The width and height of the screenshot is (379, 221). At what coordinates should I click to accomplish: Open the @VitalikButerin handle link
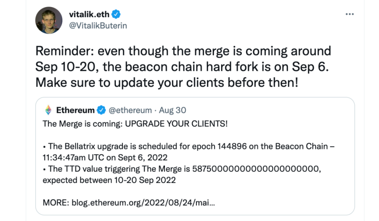[98, 26]
